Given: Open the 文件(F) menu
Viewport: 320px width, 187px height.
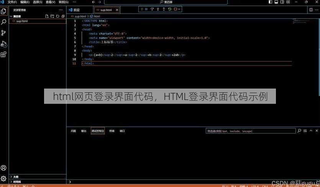Looking at the screenshot, I should tap(12, 2).
